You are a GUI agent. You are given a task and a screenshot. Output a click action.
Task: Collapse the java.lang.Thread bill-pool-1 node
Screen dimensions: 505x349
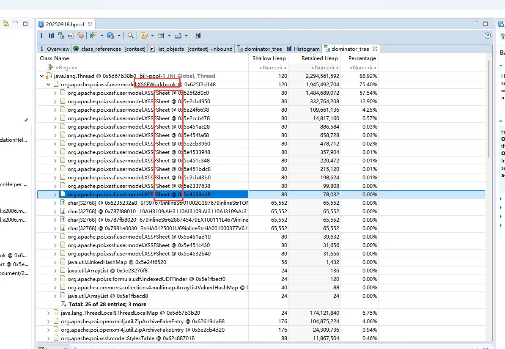click(41, 76)
